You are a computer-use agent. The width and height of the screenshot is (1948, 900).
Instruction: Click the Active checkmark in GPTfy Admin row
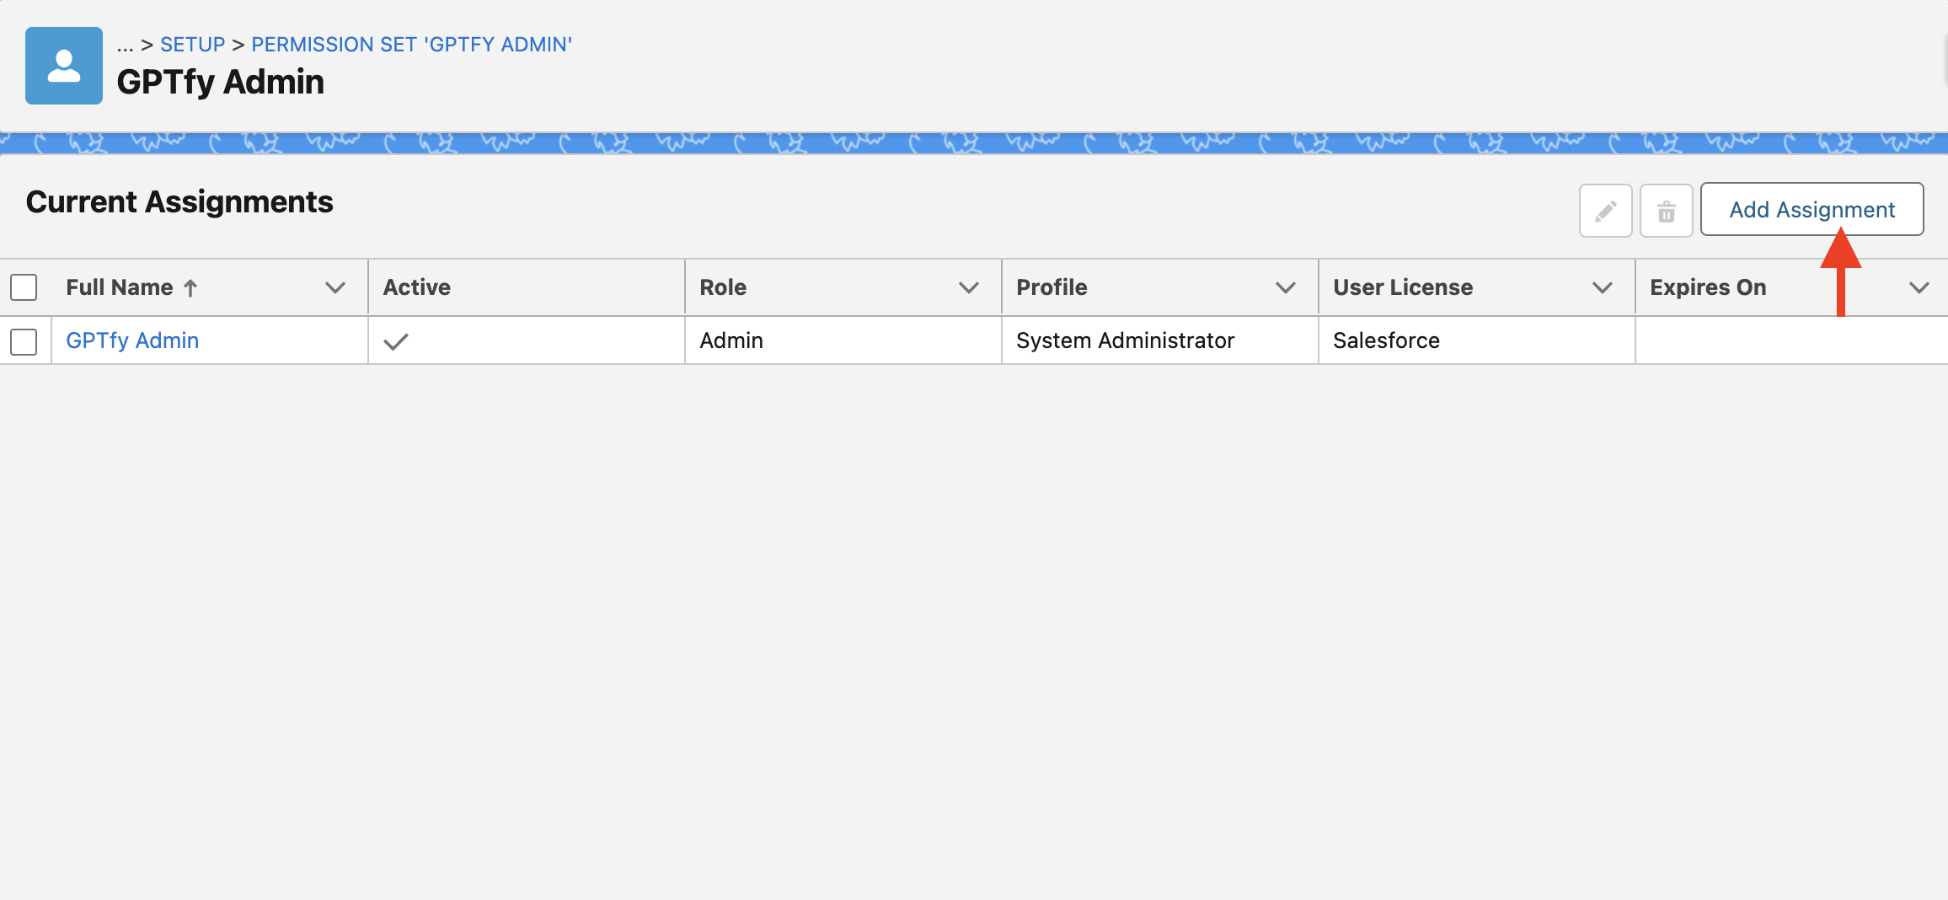(395, 341)
